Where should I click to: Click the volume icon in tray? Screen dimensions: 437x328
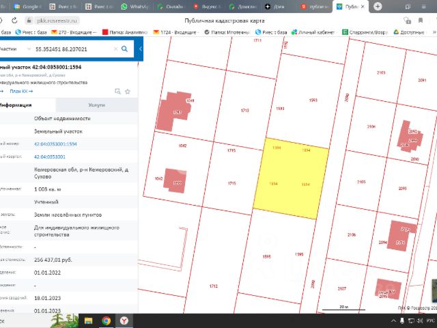(x=421, y=321)
